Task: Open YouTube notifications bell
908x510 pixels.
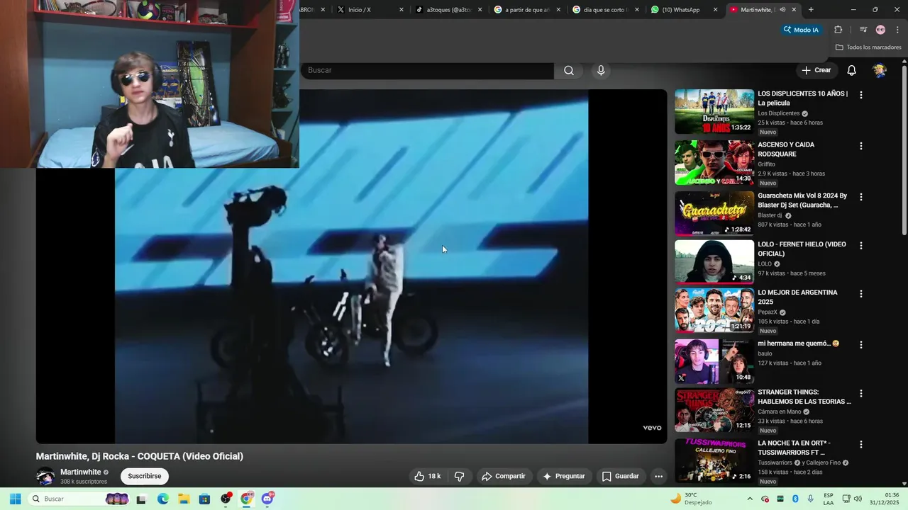Action: click(852, 70)
